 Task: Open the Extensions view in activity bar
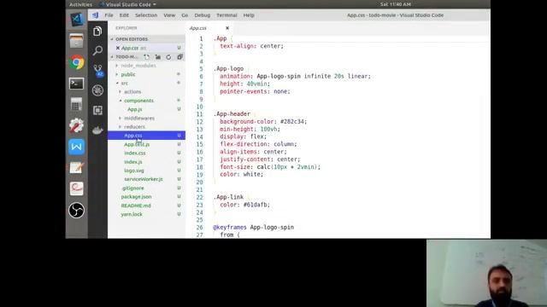tap(97, 110)
